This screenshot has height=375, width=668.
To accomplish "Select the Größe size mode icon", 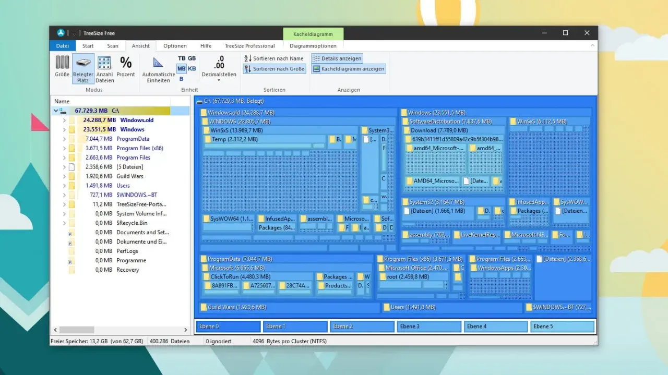I will click(x=62, y=63).
